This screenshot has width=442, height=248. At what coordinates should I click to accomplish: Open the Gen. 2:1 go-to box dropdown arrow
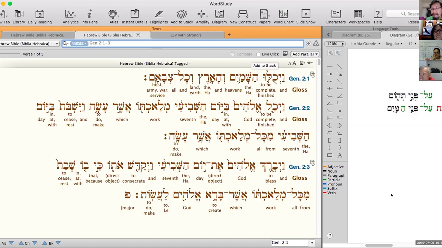point(312,243)
